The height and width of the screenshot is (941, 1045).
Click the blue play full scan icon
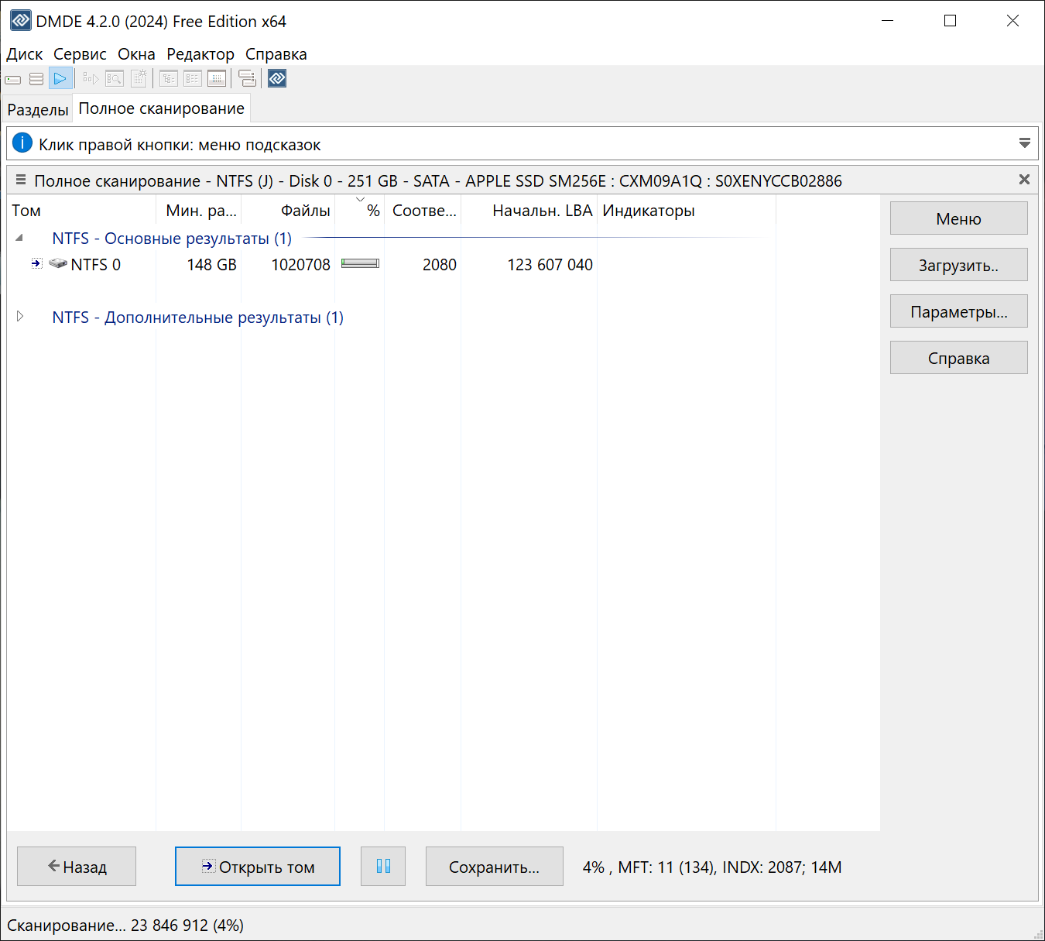point(60,79)
